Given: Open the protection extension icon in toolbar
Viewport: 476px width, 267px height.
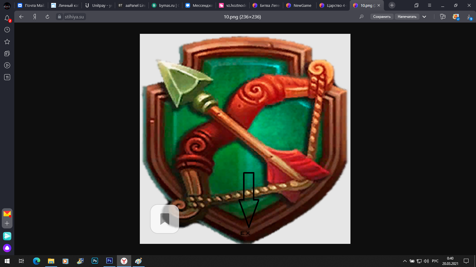Looking at the screenshot, I should [456, 17].
